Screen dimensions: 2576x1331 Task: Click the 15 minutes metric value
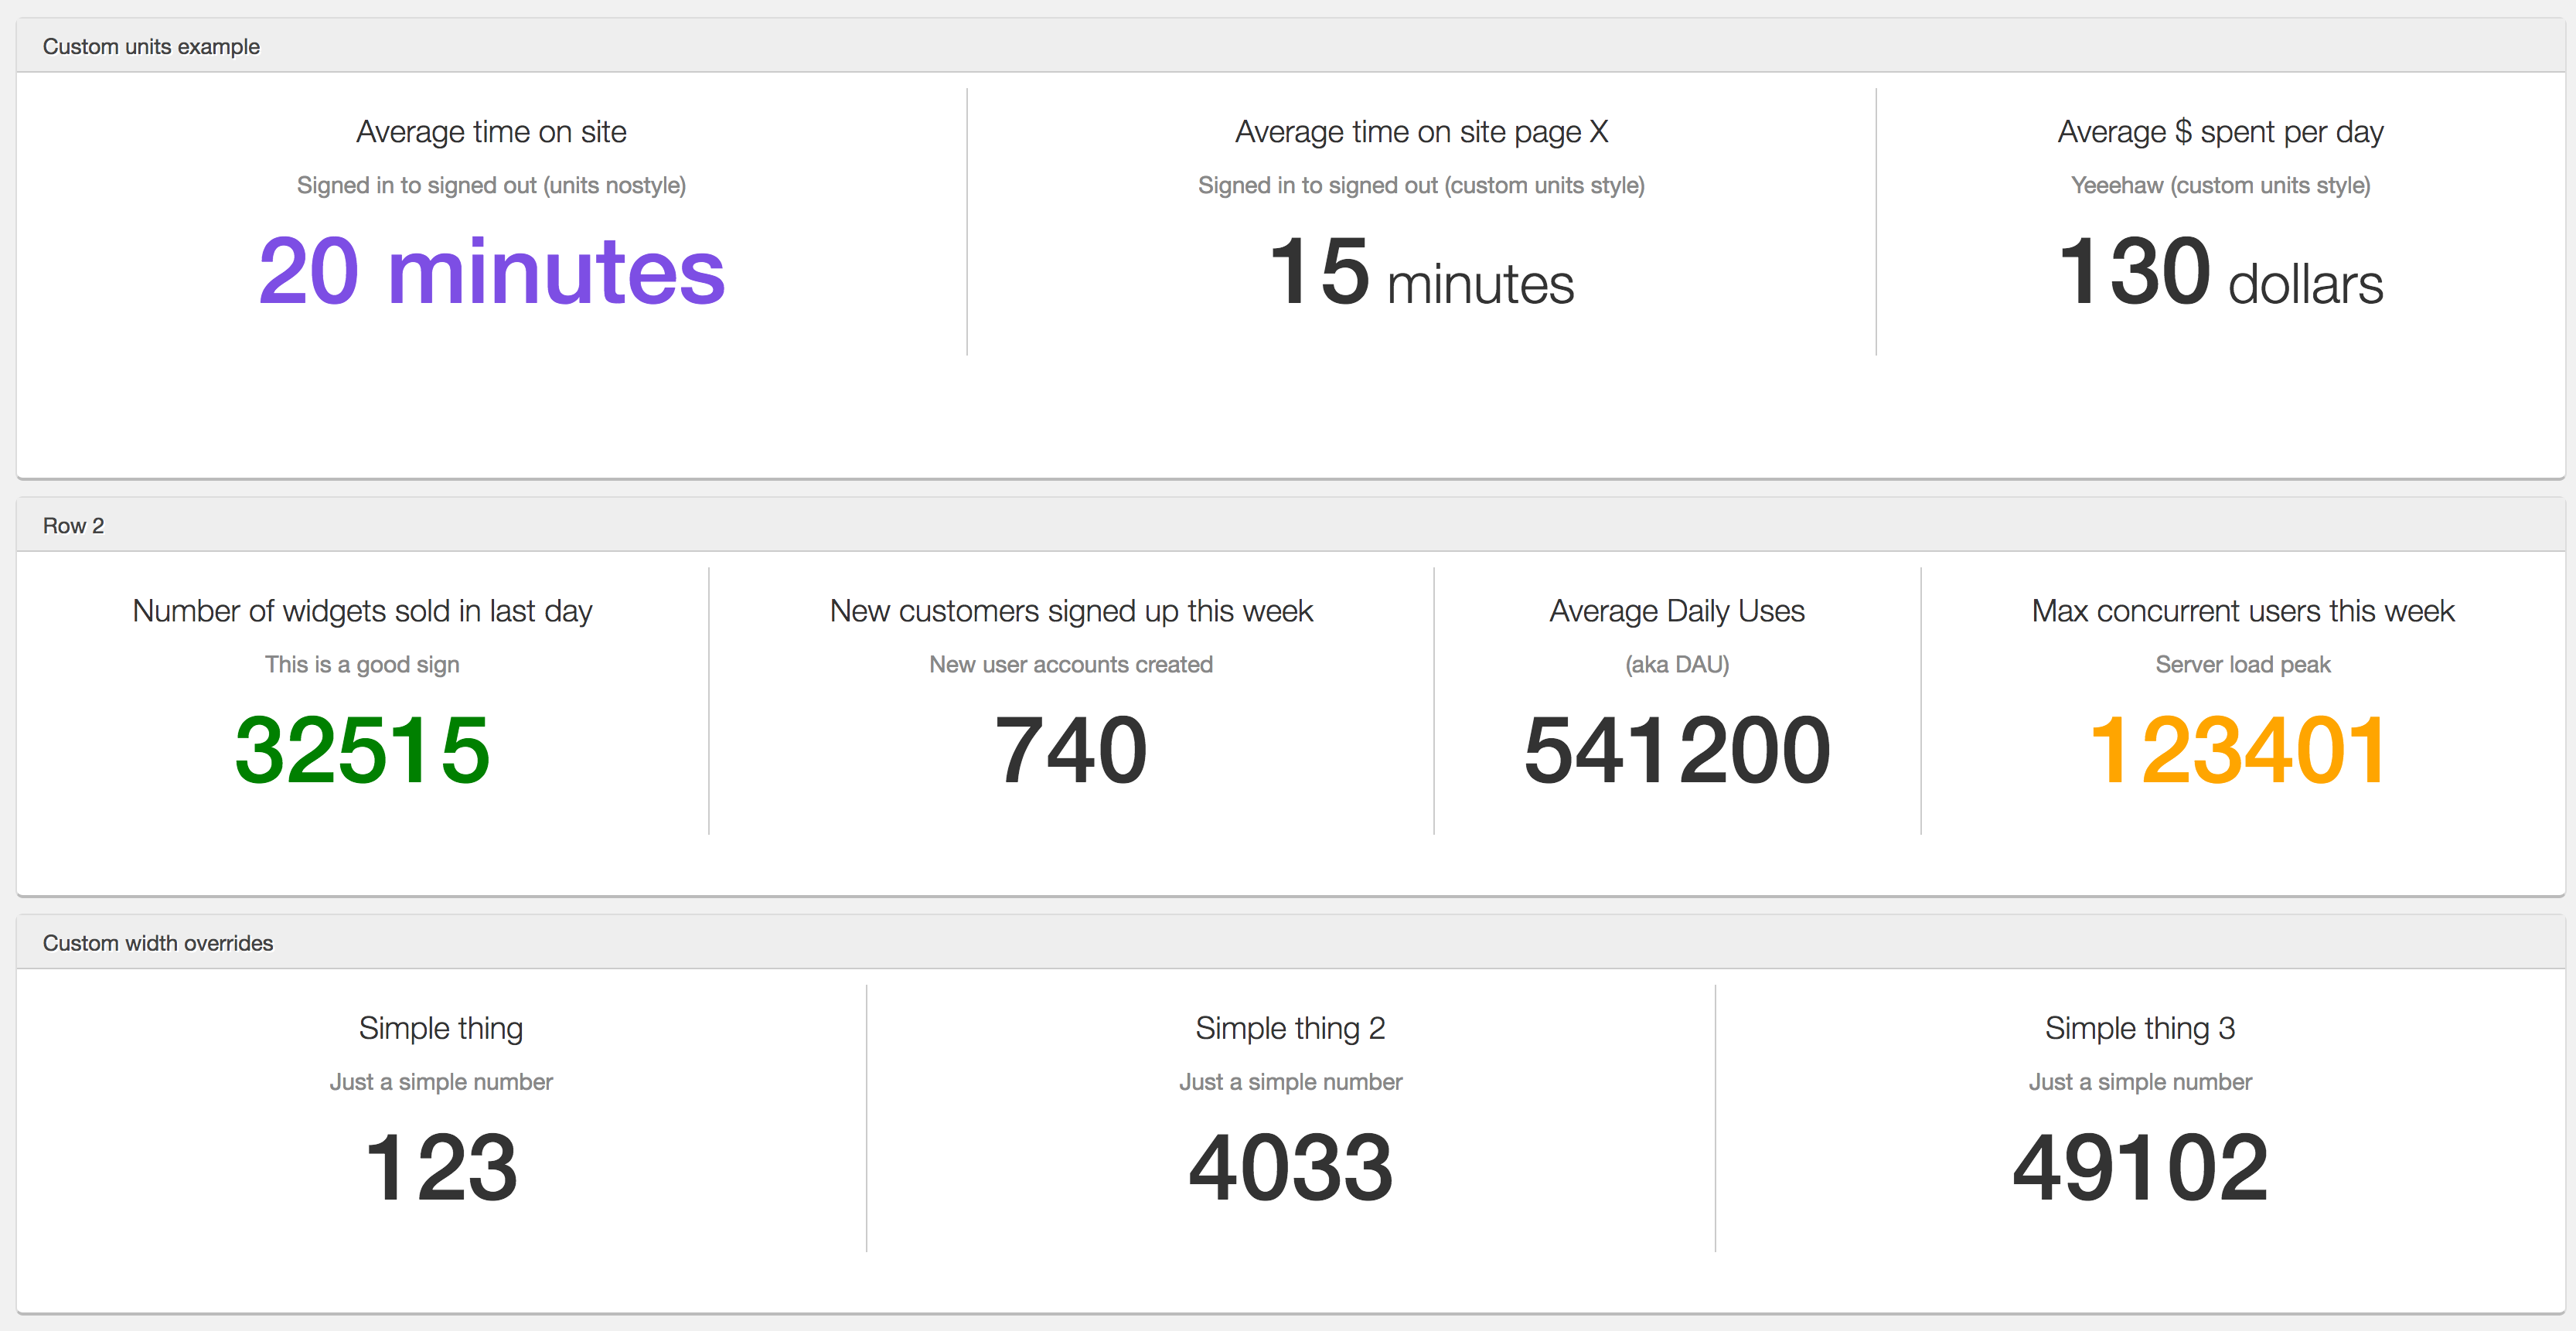coord(1421,271)
